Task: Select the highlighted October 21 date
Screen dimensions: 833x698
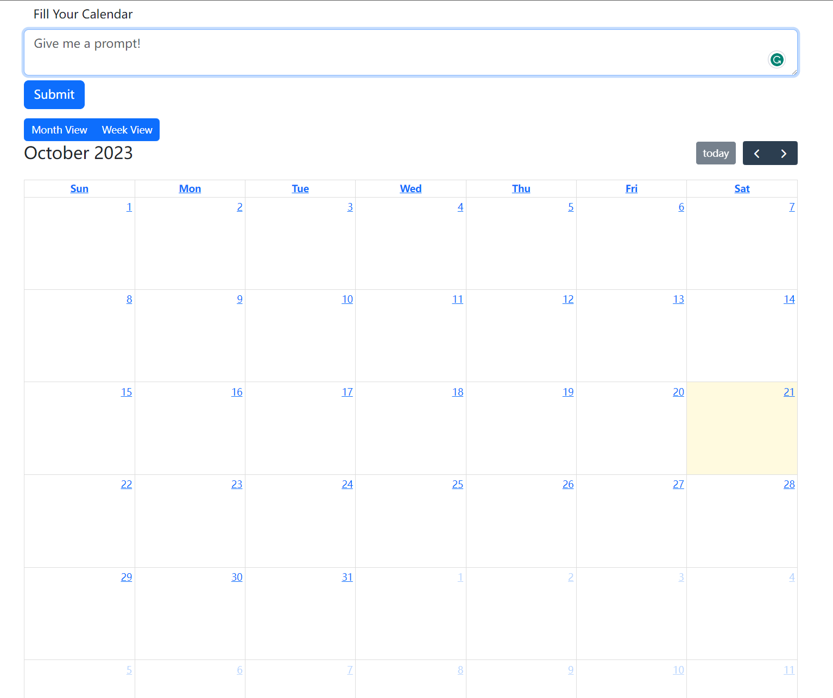Action: pyautogui.click(x=789, y=392)
